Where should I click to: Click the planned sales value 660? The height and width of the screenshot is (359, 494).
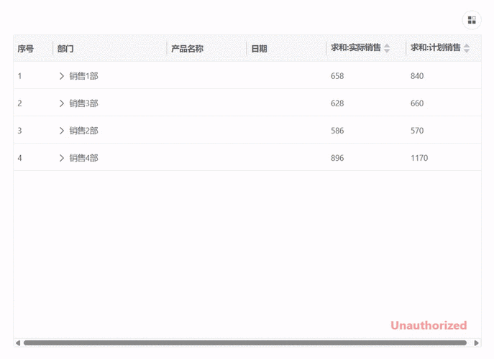click(x=417, y=103)
